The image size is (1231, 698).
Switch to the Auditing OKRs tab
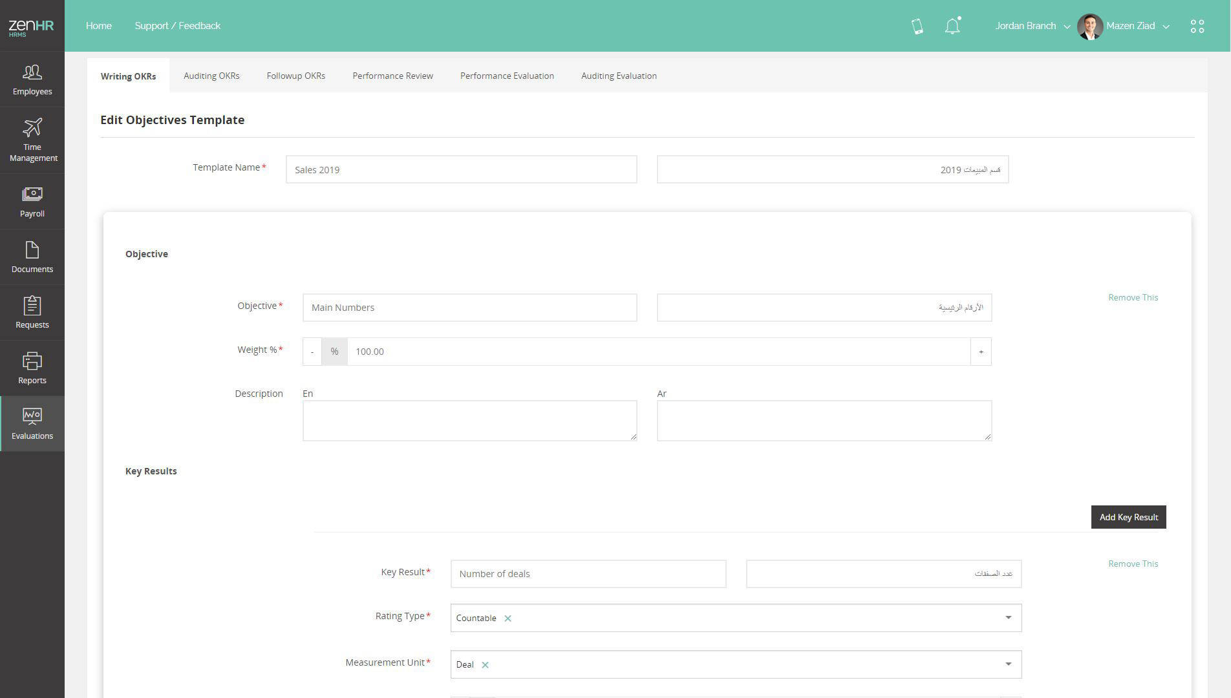211,76
